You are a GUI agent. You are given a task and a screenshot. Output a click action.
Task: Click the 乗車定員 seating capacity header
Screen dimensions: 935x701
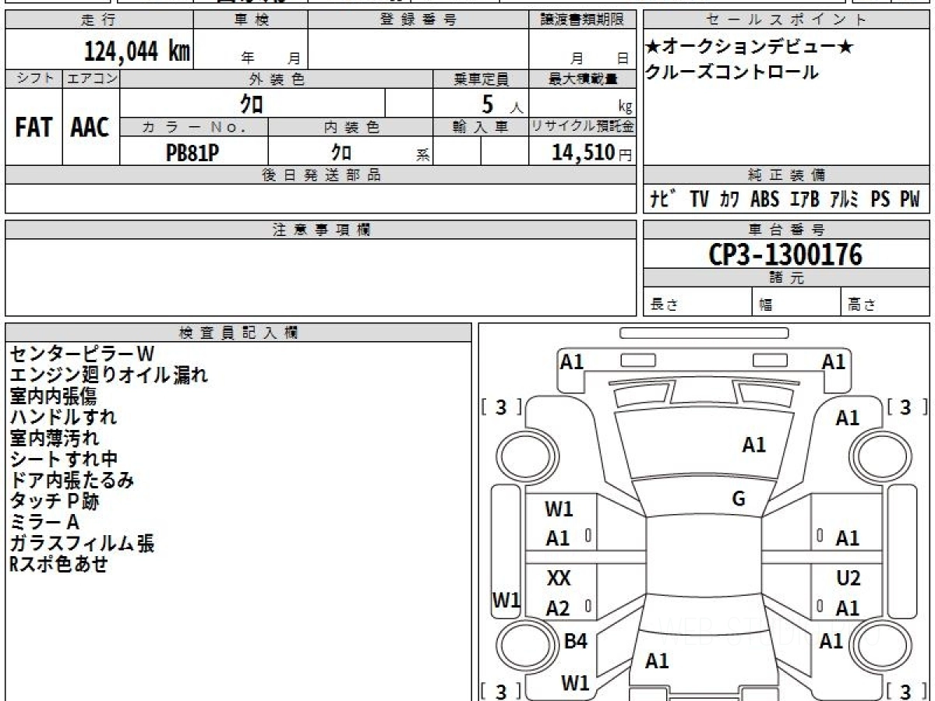(481, 79)
